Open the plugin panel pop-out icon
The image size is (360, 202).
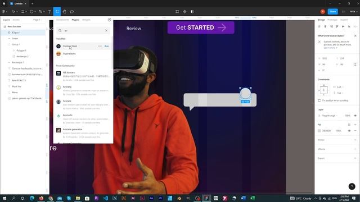(x=109, y=20)
